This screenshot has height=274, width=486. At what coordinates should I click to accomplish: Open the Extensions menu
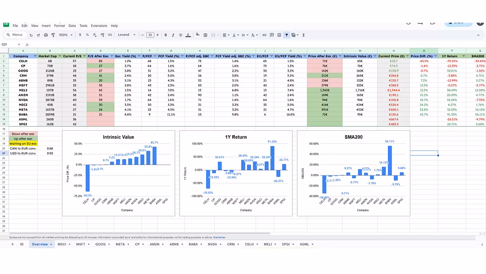pyautogui.click(x=99, y=26)
